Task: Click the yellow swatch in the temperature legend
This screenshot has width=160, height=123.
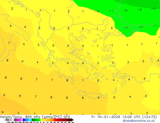Action: (41, 120)
